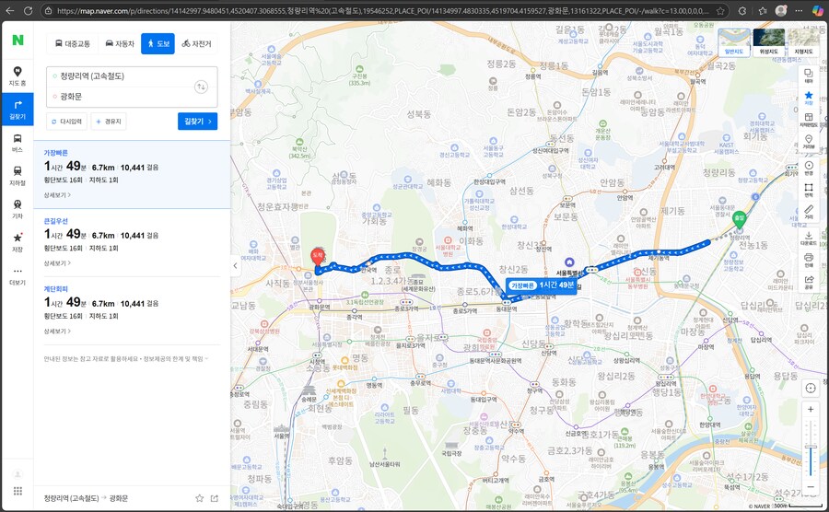Open the 지적편집도 map tool

click(809, 120)
